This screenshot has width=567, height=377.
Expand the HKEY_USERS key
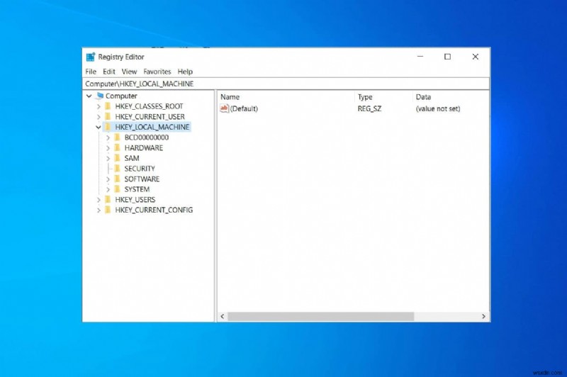point(99,200)
